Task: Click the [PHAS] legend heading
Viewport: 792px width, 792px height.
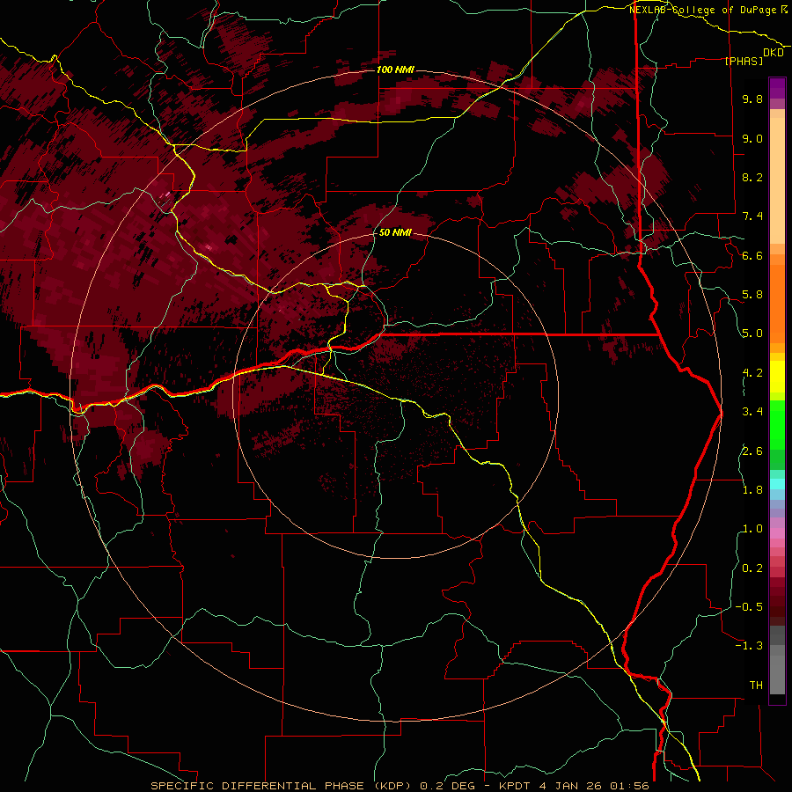Action: pos(744,61)
